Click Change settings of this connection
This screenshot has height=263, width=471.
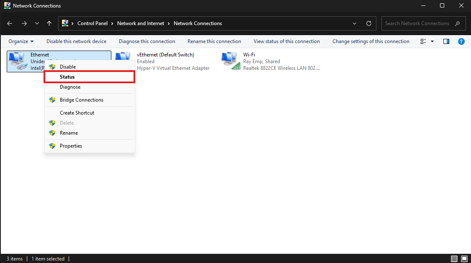(371, 41)
